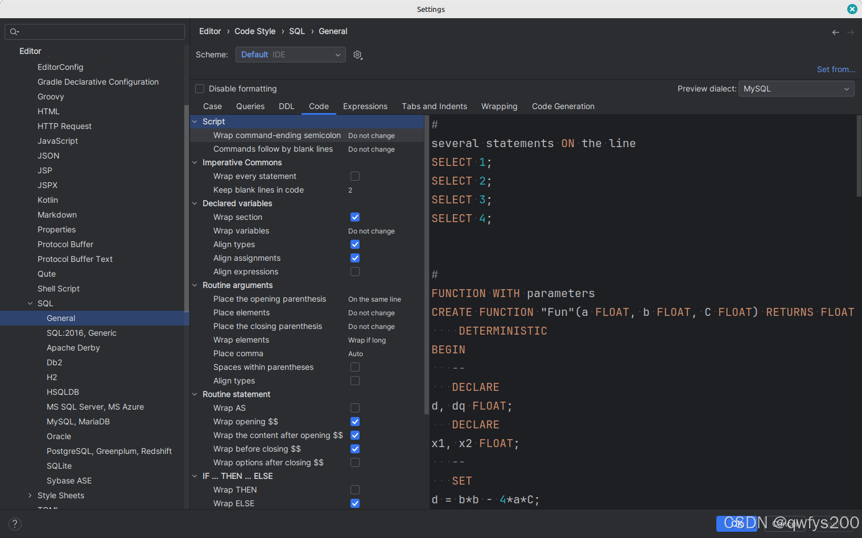
Task: Select JavaScript code style item
Action: click(57, 141)
